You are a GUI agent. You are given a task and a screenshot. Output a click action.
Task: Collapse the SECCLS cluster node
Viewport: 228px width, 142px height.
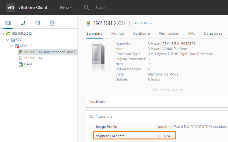[x=11, y=46]
